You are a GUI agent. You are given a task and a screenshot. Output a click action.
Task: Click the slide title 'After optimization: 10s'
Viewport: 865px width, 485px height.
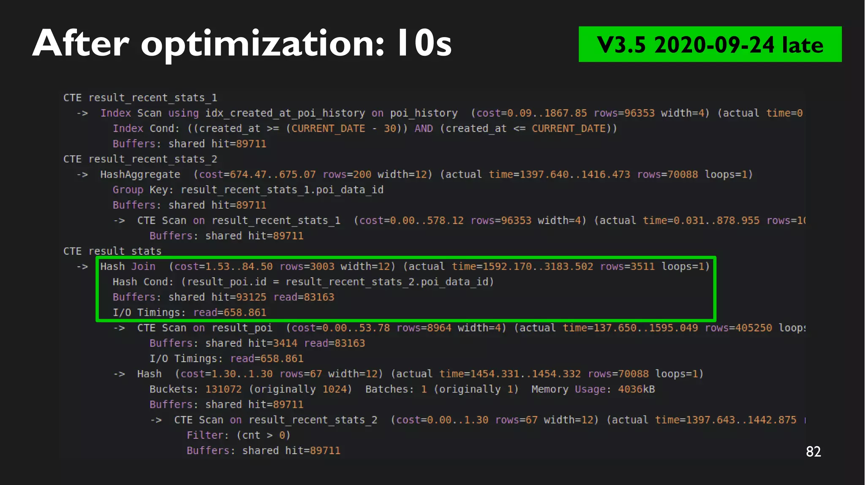[242, 43]
